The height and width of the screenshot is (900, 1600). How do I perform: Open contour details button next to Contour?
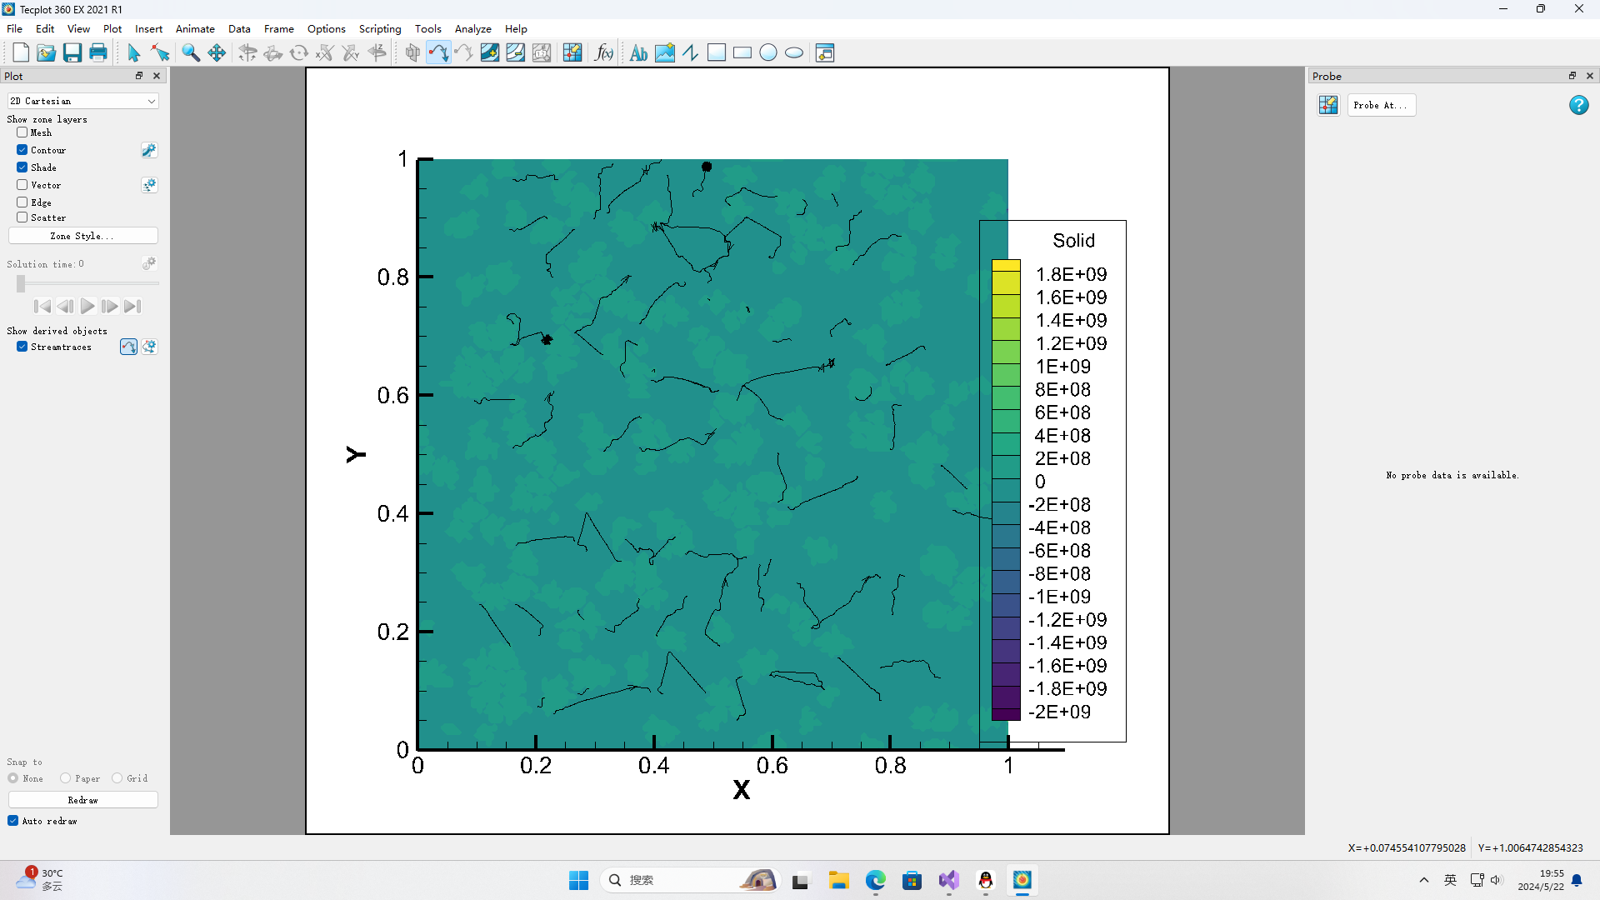pyautogui.click(x=149, y=150)
